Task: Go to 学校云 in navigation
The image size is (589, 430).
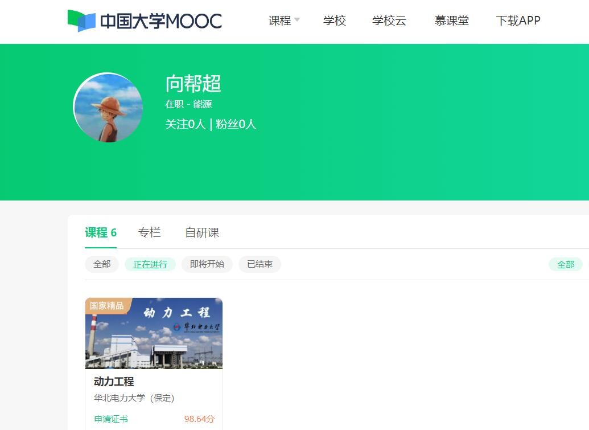Action: coord(389,21)
